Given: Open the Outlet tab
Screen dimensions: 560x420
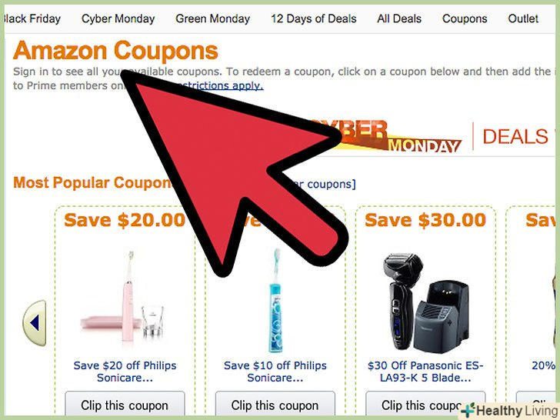Looking at the screenshot, I should pyautogui.click(x=523, y=18).
